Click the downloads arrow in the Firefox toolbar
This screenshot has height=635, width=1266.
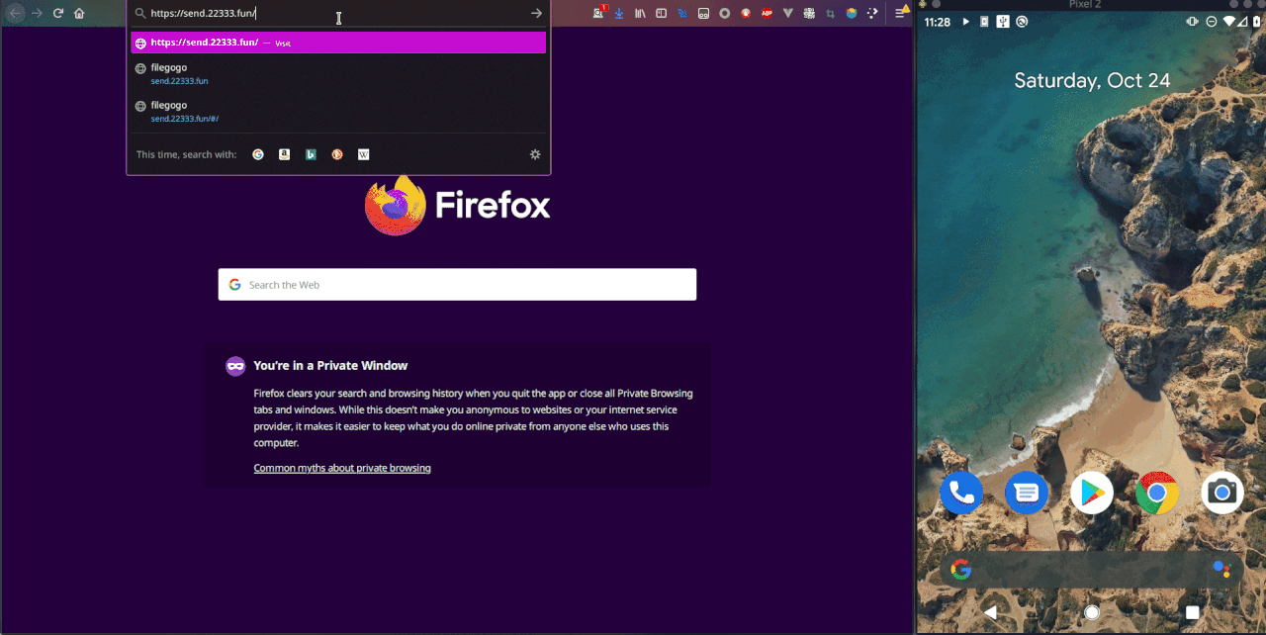(x=618, y=13)
